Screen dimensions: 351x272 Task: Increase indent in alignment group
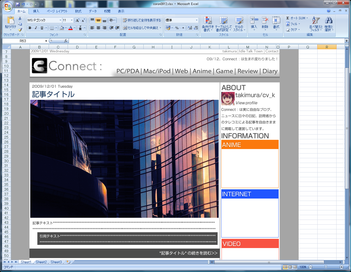[x=117, y=28]
